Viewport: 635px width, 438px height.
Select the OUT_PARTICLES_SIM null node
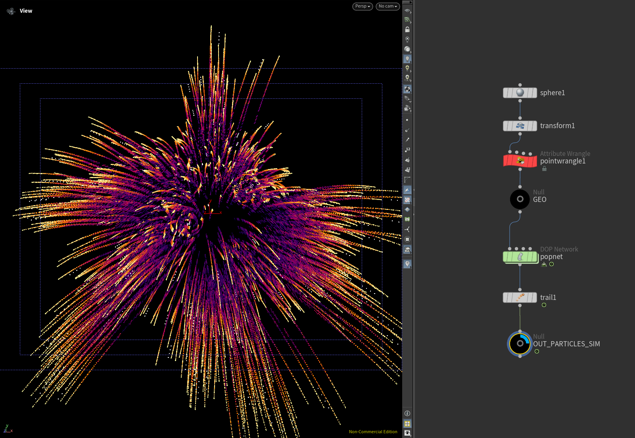point(520,344)
